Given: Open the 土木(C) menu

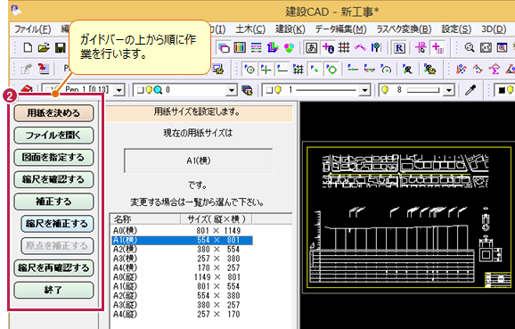Looking at the screenshot, I should tap(250, 29).
